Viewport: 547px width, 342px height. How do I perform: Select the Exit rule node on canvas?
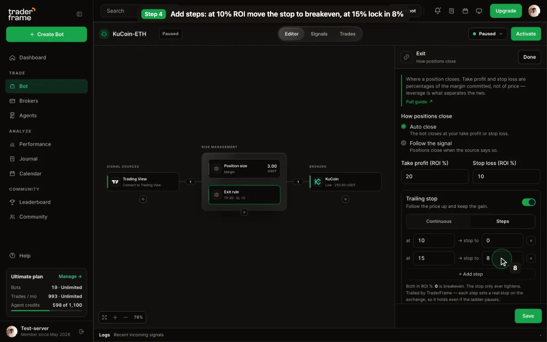(244, 195)
